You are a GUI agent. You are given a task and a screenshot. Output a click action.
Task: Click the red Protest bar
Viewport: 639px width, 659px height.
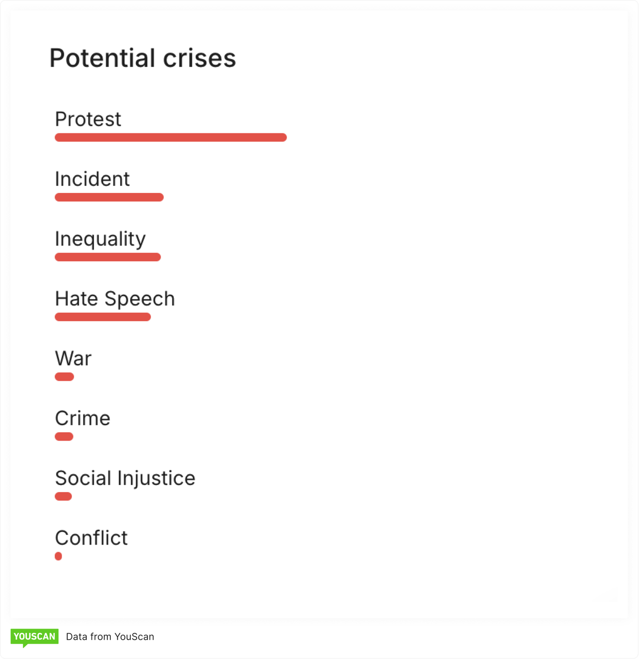(x=171, y=137)
